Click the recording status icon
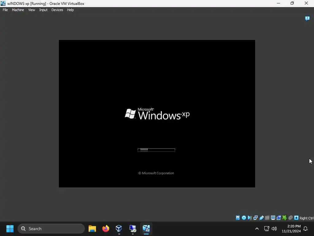The image size is (314, 236). coord(279,218)
